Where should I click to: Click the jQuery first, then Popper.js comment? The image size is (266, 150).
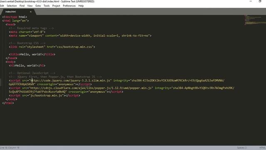(x=55, y=77)
